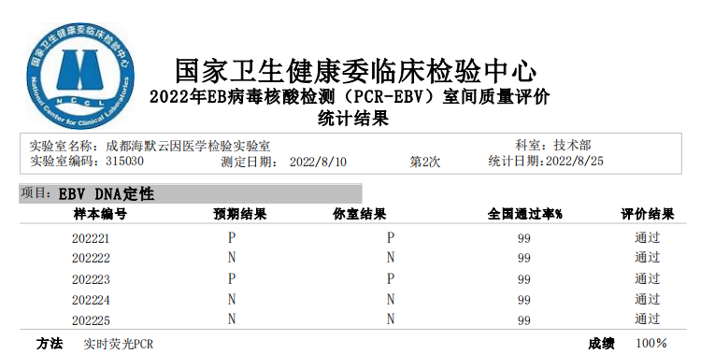
Task: Click the method text 实时荧光PCR
Action: tap(119, 344)
